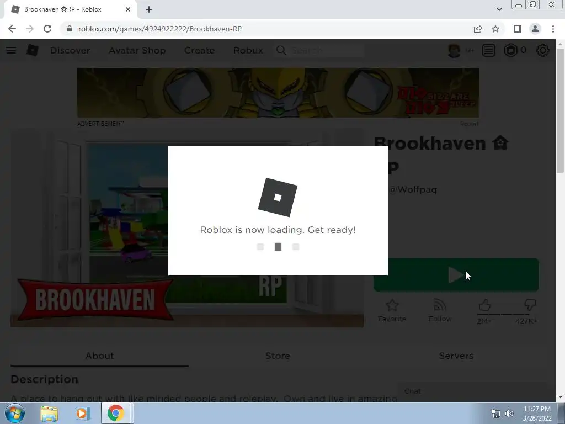Image resolution: width=565 pixels, height=424 pixels.
Task: Open the Robux menu item
Action: [248, 50]
